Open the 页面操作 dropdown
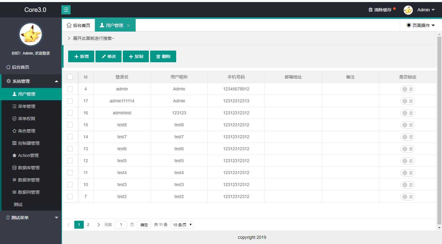Image resolution: width=442 pixels, height=244 pixels. pos(421,25)
